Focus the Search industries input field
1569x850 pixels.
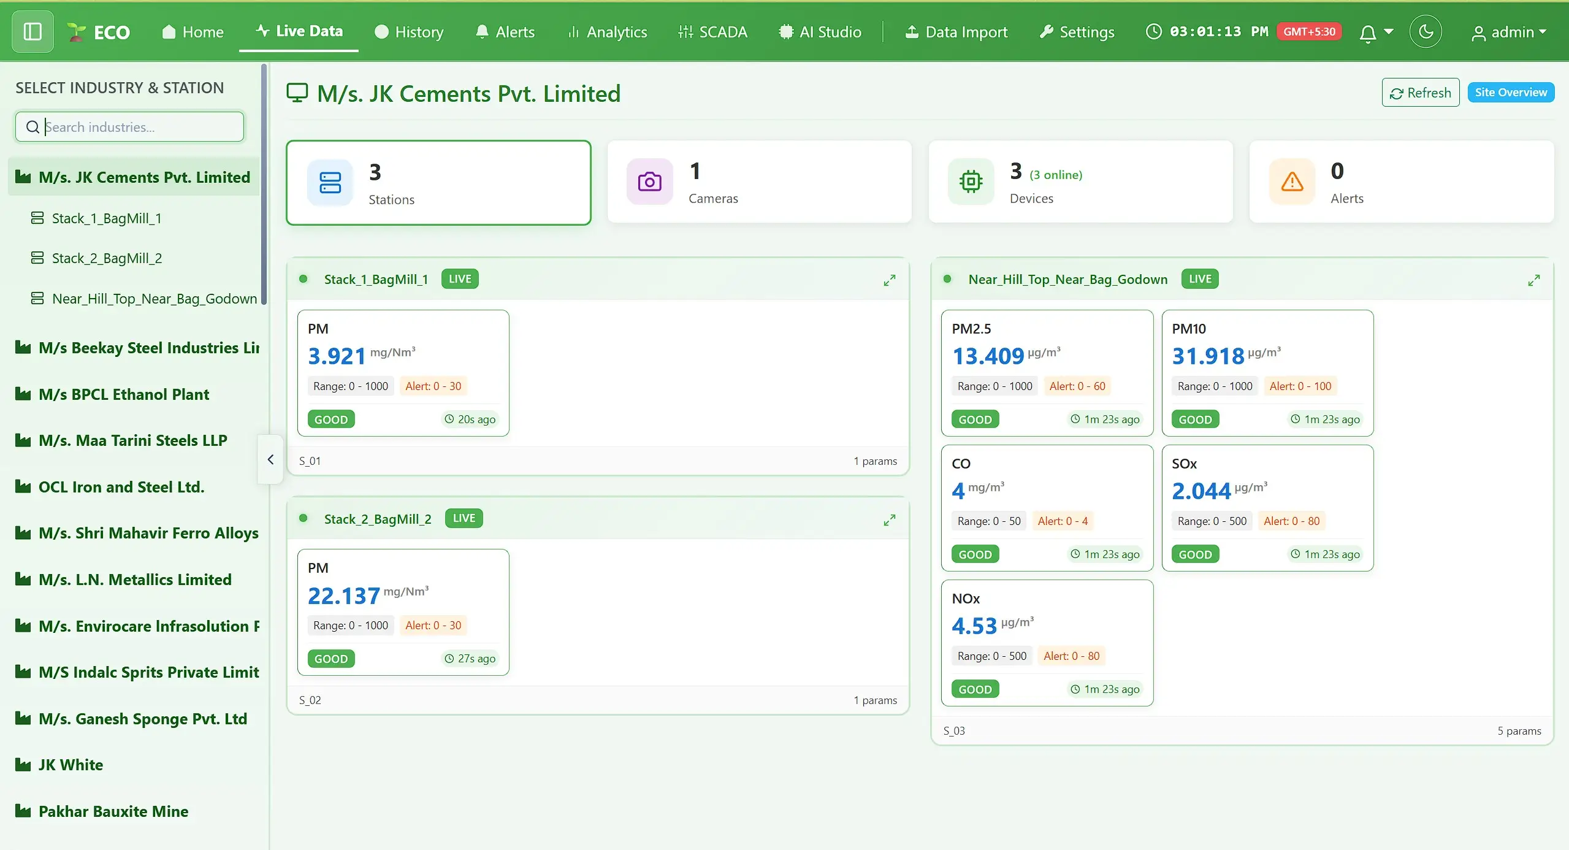[130, 126]
